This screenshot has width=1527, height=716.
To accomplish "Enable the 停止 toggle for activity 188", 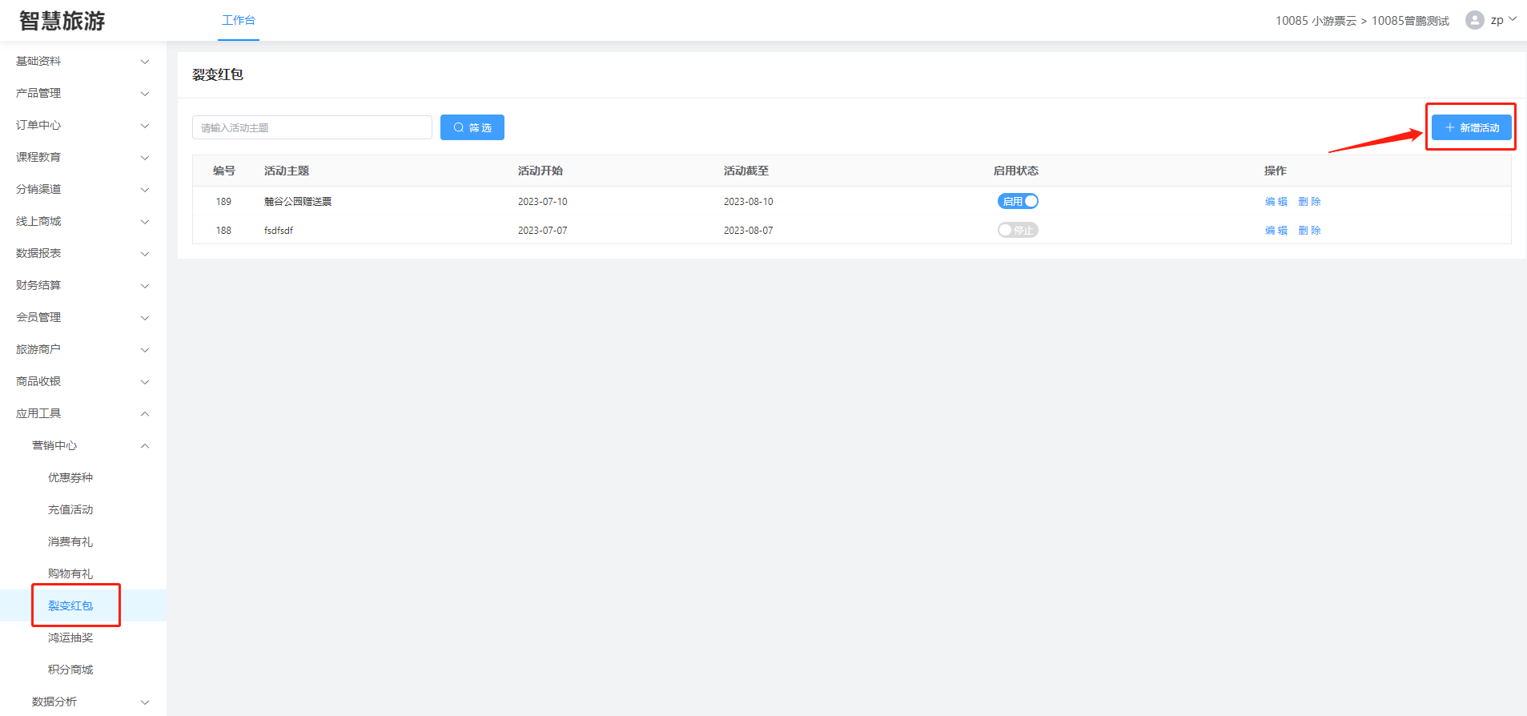I will (1018, 230).
